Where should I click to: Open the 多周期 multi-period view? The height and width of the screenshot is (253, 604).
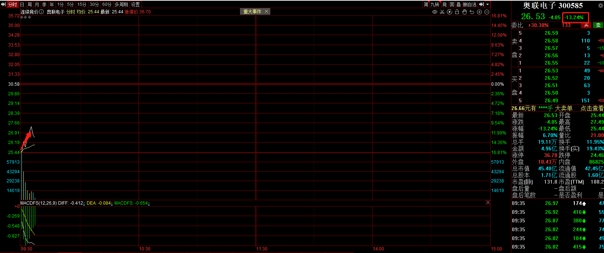pyautogui.click(x=121, y=4)
